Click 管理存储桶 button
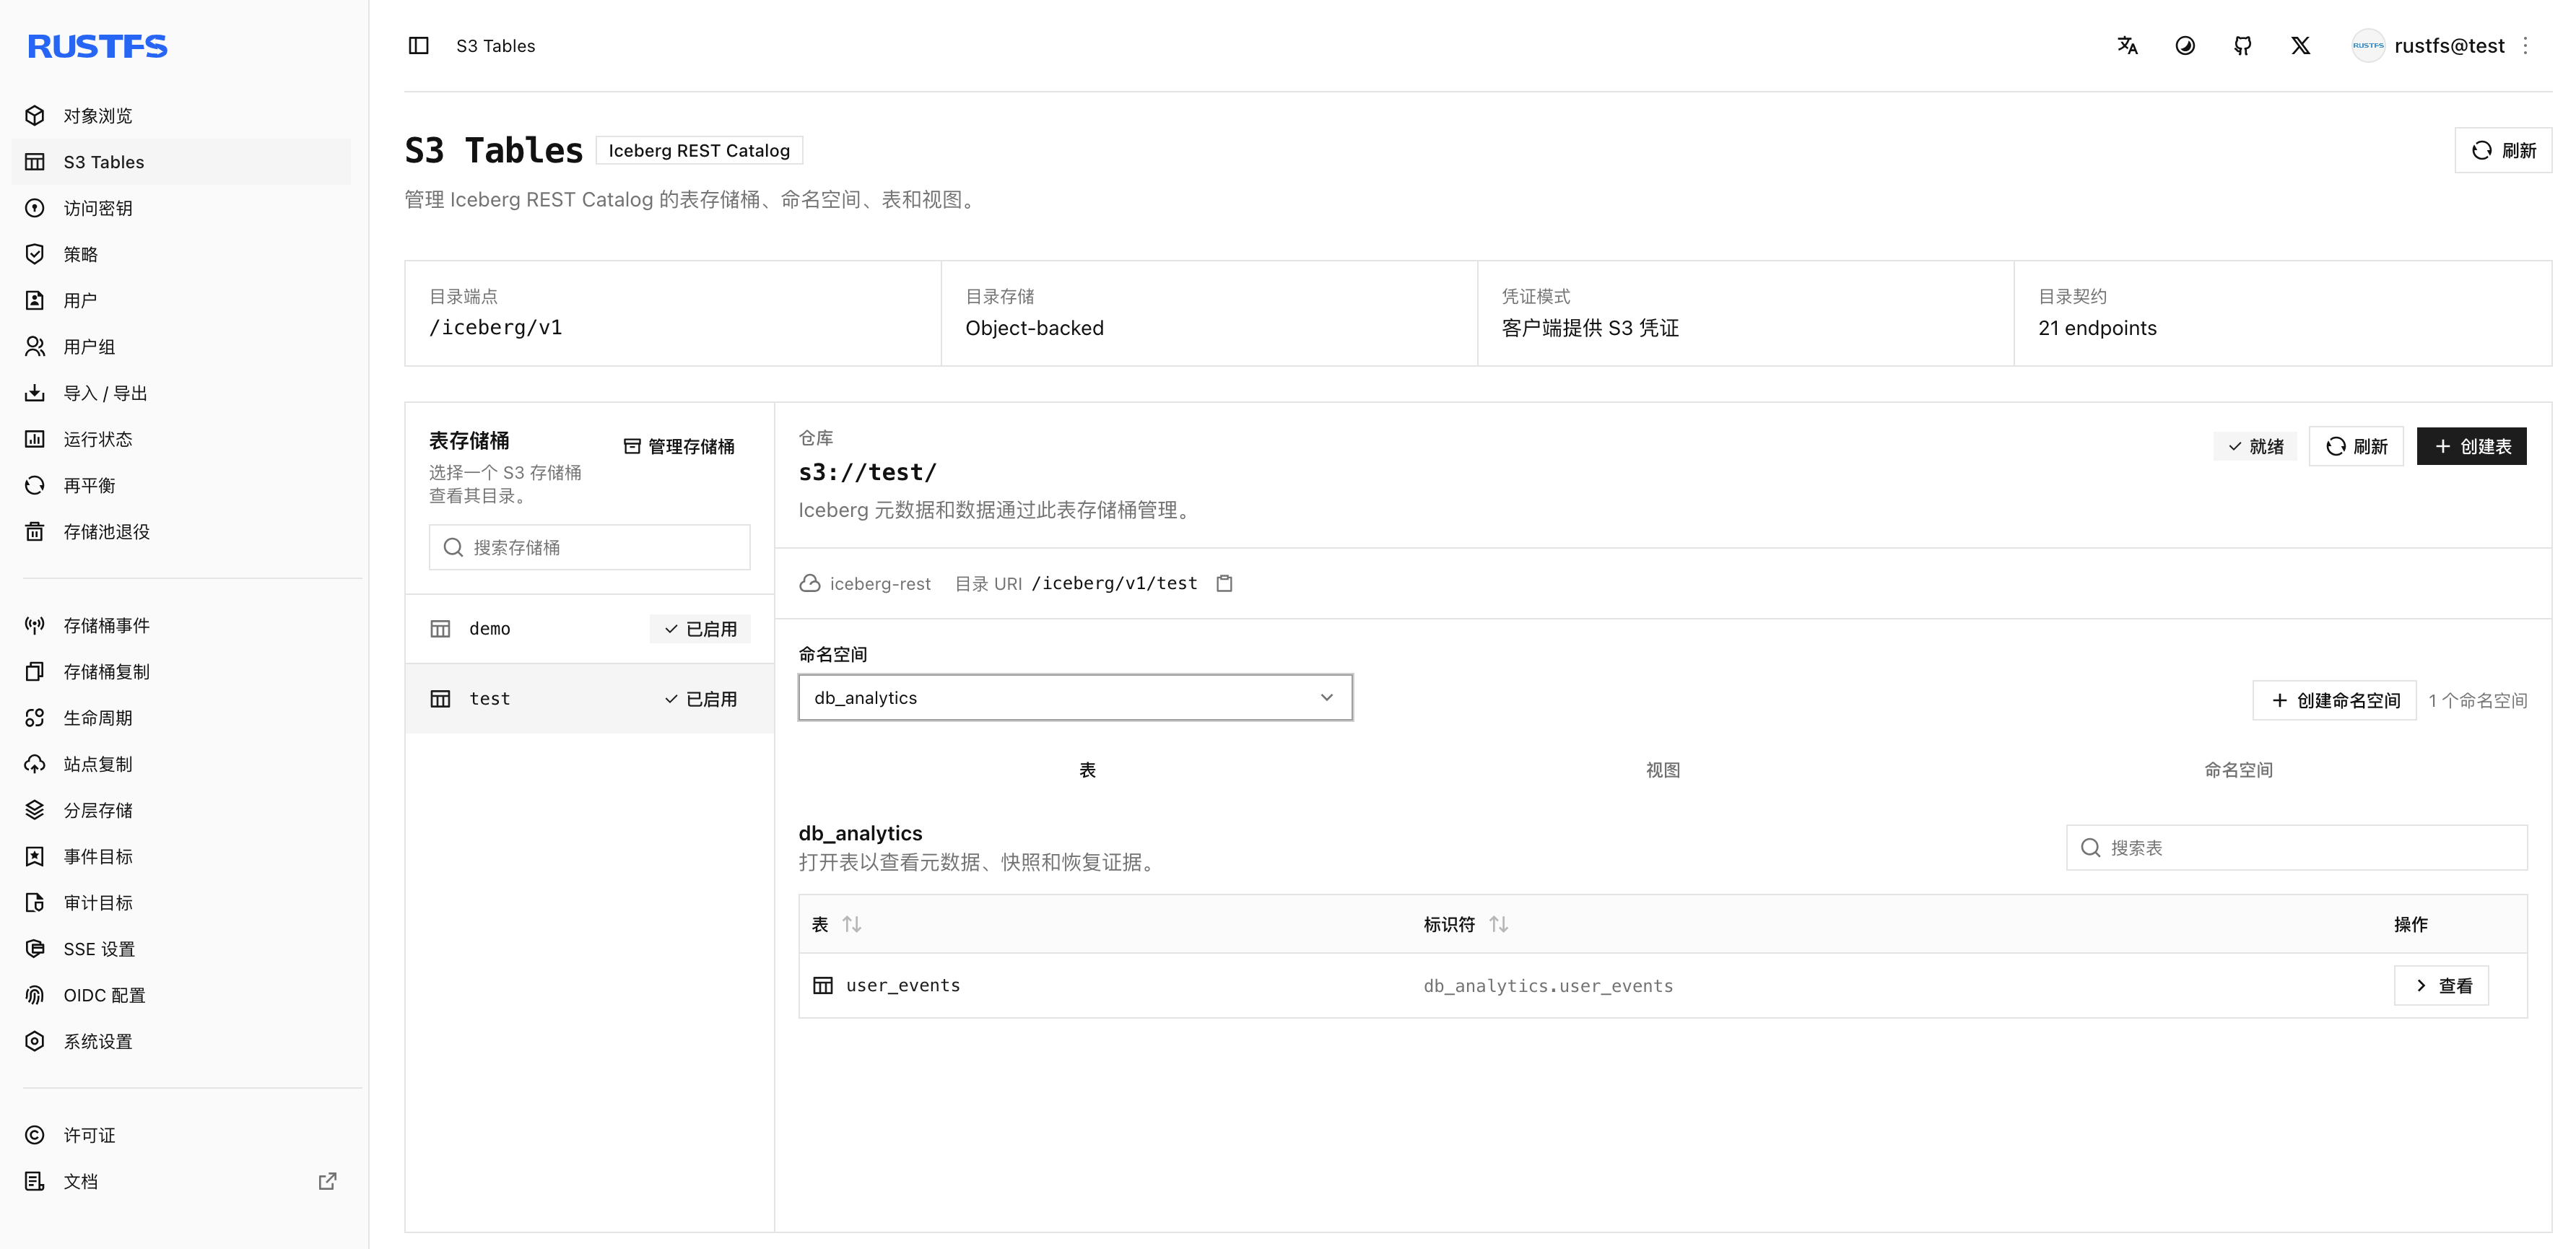The height and width of the screenshot is (1249, 2576). coord(679,446)
